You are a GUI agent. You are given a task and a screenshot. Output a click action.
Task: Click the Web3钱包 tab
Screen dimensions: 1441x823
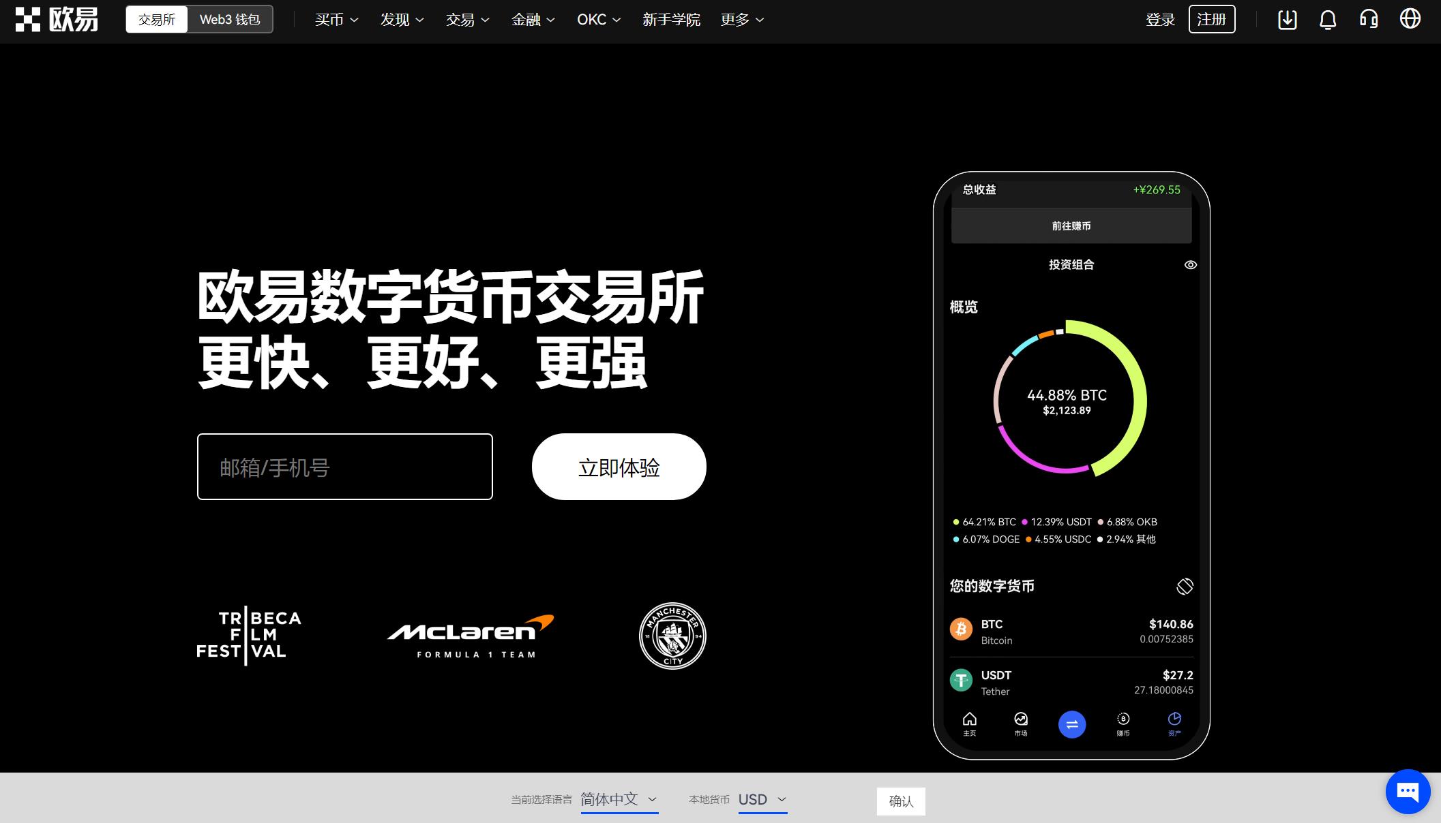228,19
